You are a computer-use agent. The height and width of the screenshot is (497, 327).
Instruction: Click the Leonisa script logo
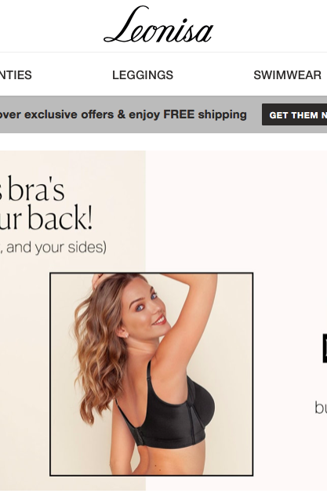point(158,25)
